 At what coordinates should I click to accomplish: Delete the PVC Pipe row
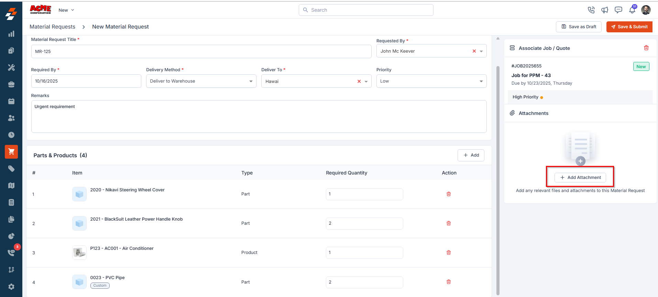pos(449,282)
